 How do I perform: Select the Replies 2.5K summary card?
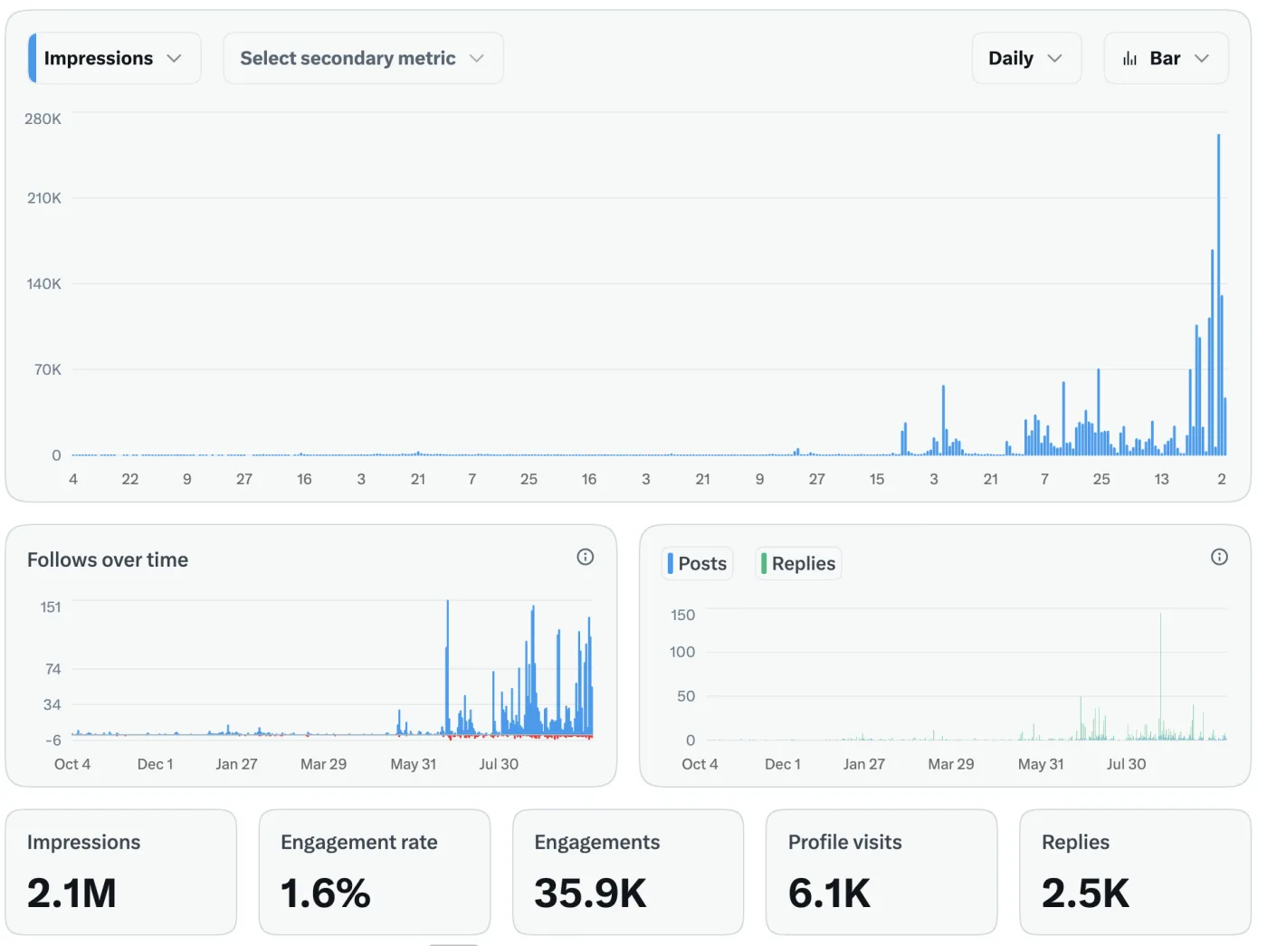click(1135, 872)
